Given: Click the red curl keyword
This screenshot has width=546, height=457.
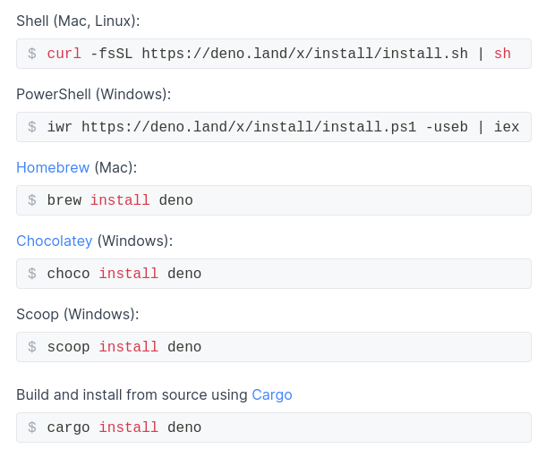Looking at the screenshot, I should click(x=64, y=54).
